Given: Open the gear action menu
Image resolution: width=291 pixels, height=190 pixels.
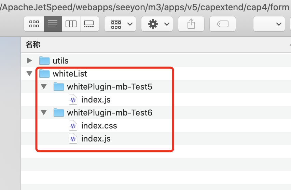Looking at the screenshot, I should click(157, 24).
